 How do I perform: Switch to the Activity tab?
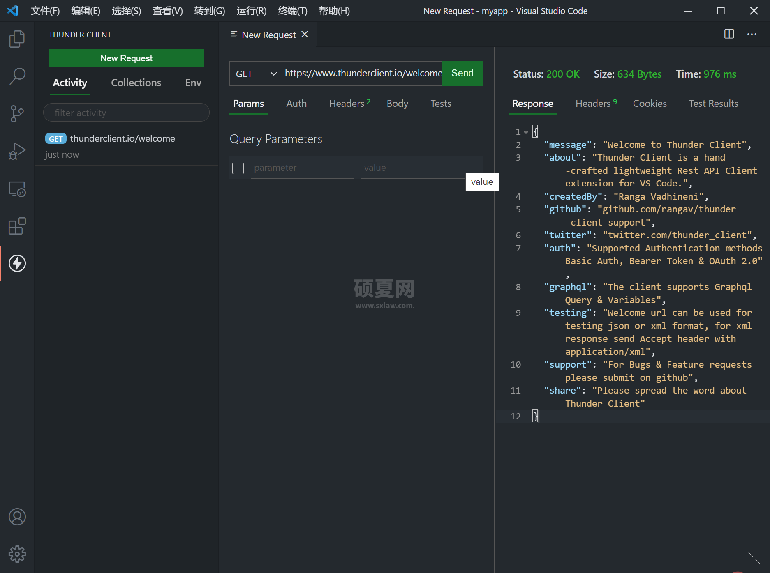[70, 83]
